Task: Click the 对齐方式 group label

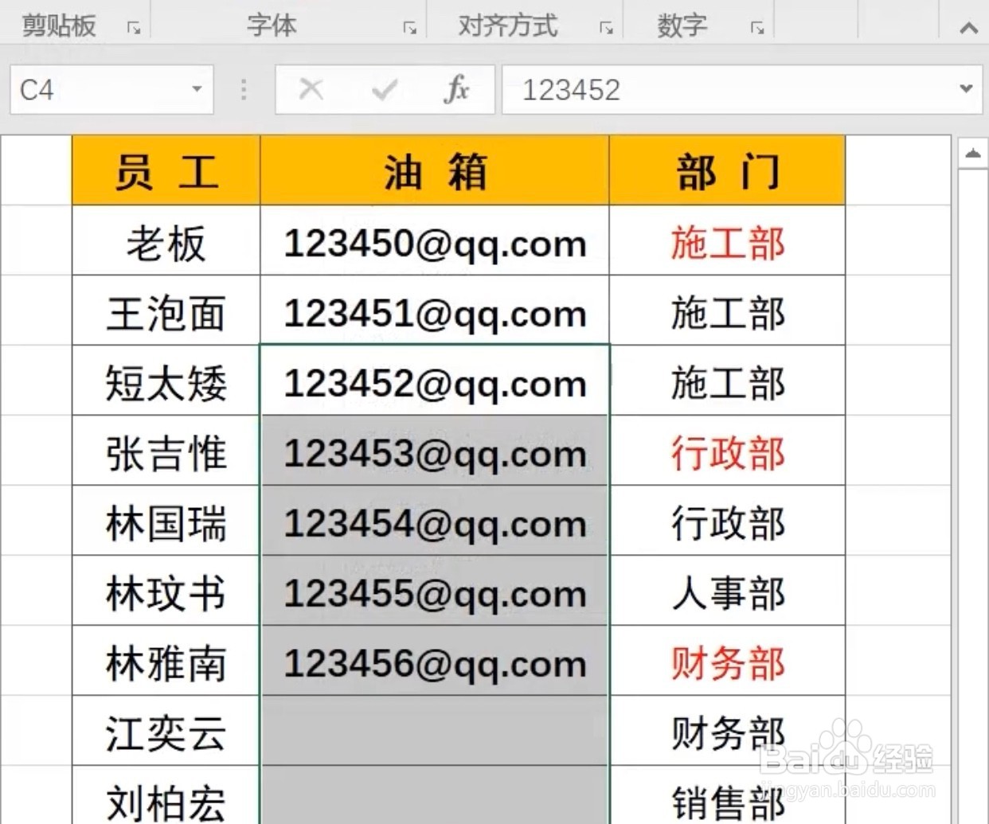Action: [507, 25]
